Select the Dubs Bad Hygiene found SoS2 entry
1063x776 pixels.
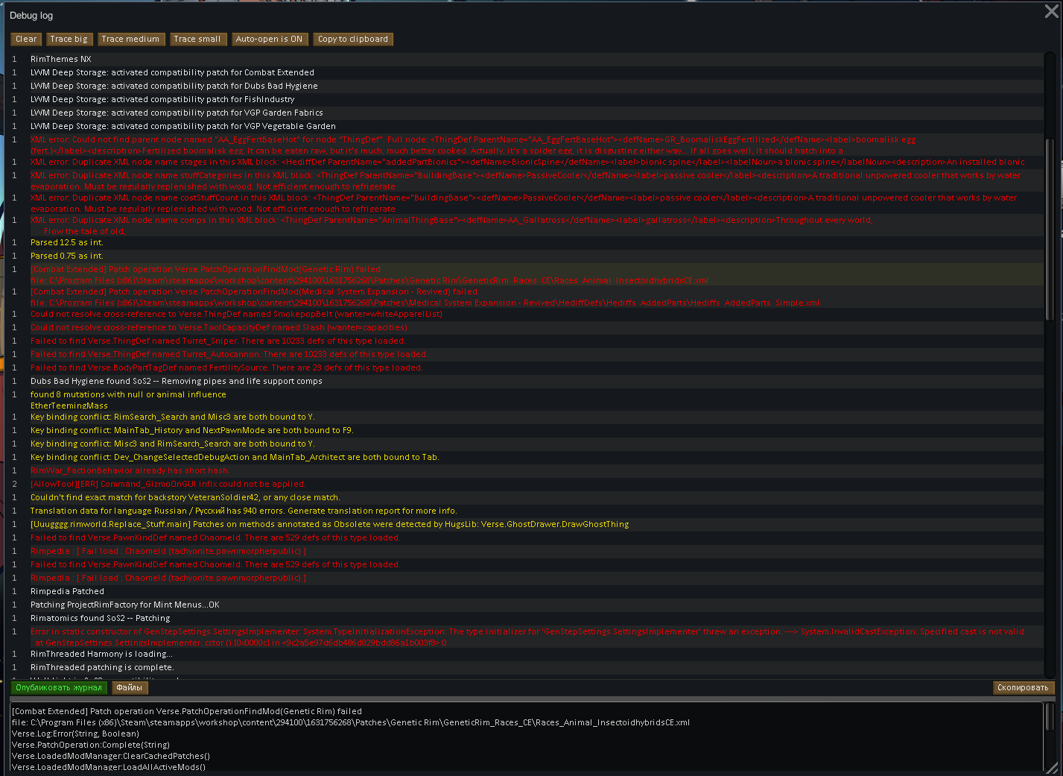pyautogui.click(x=527, y=382)
